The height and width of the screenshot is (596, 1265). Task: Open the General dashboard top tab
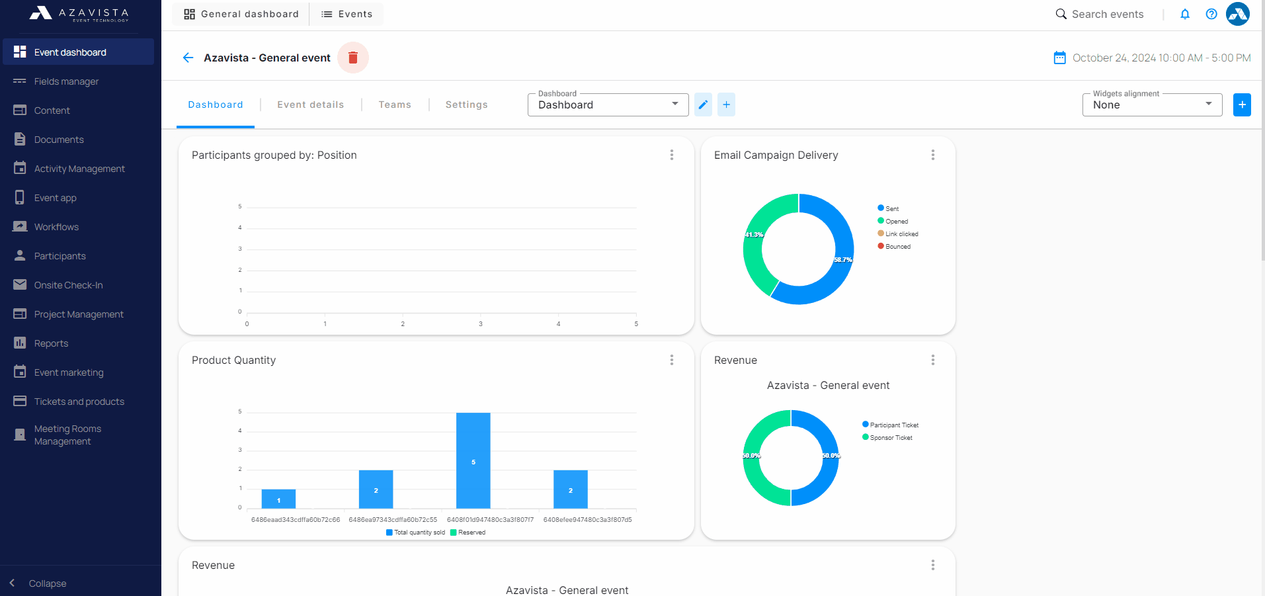point(241,14)
